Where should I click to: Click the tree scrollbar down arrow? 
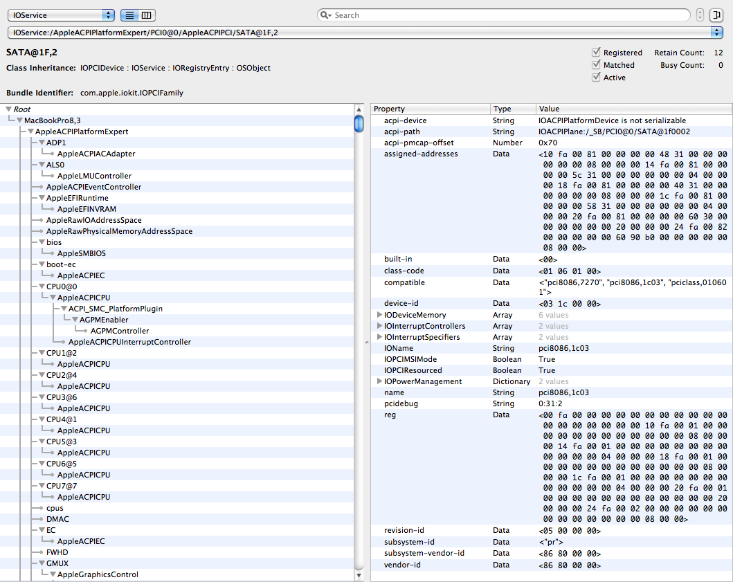(x=359, y=576)
